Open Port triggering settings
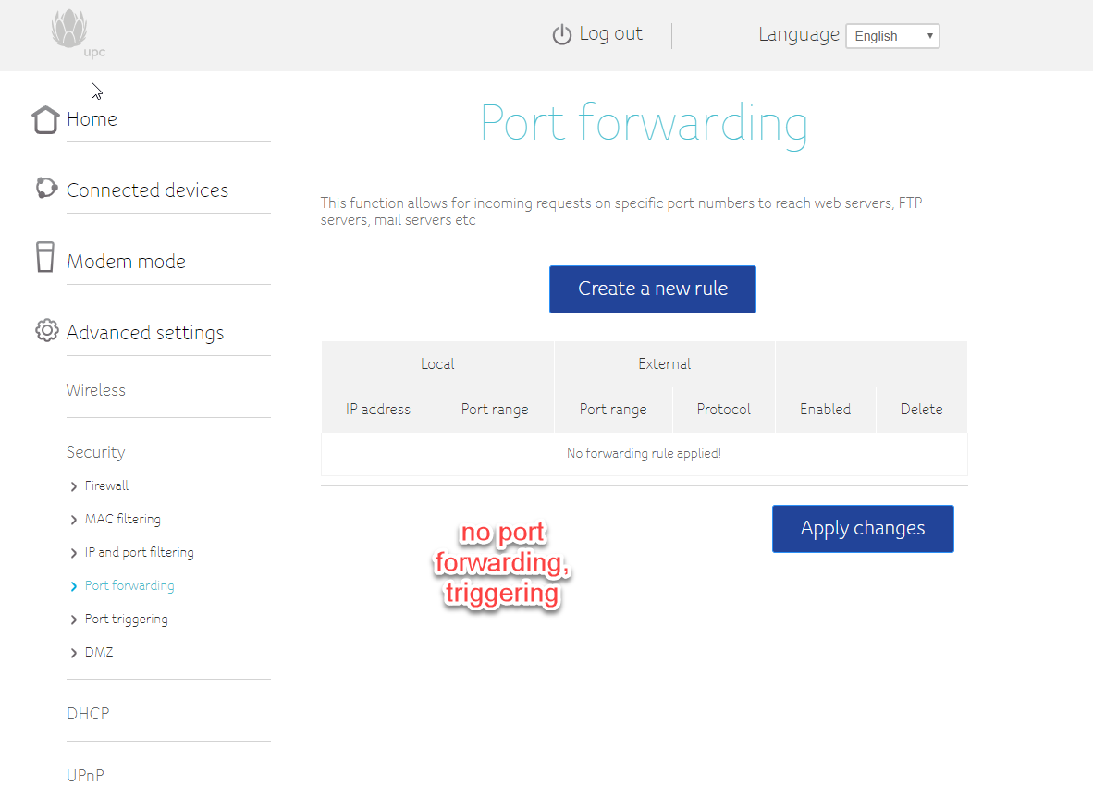Screen dimensions: 1093x798 pyautogui.click(x=126, y=619)
